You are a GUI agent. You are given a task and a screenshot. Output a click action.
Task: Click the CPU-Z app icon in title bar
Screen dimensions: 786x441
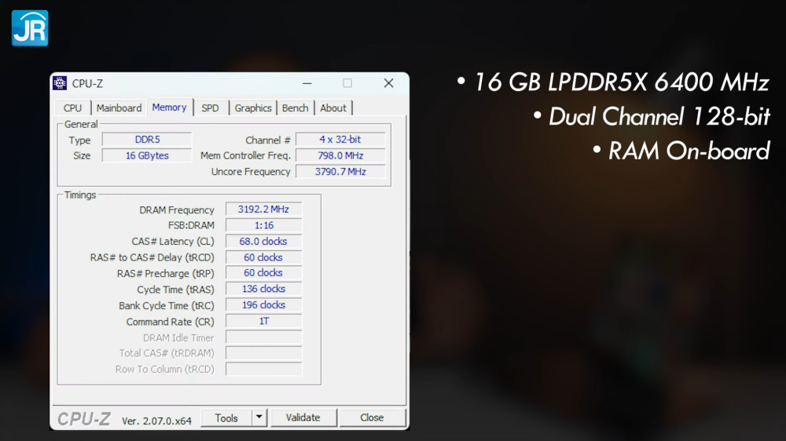60,83
